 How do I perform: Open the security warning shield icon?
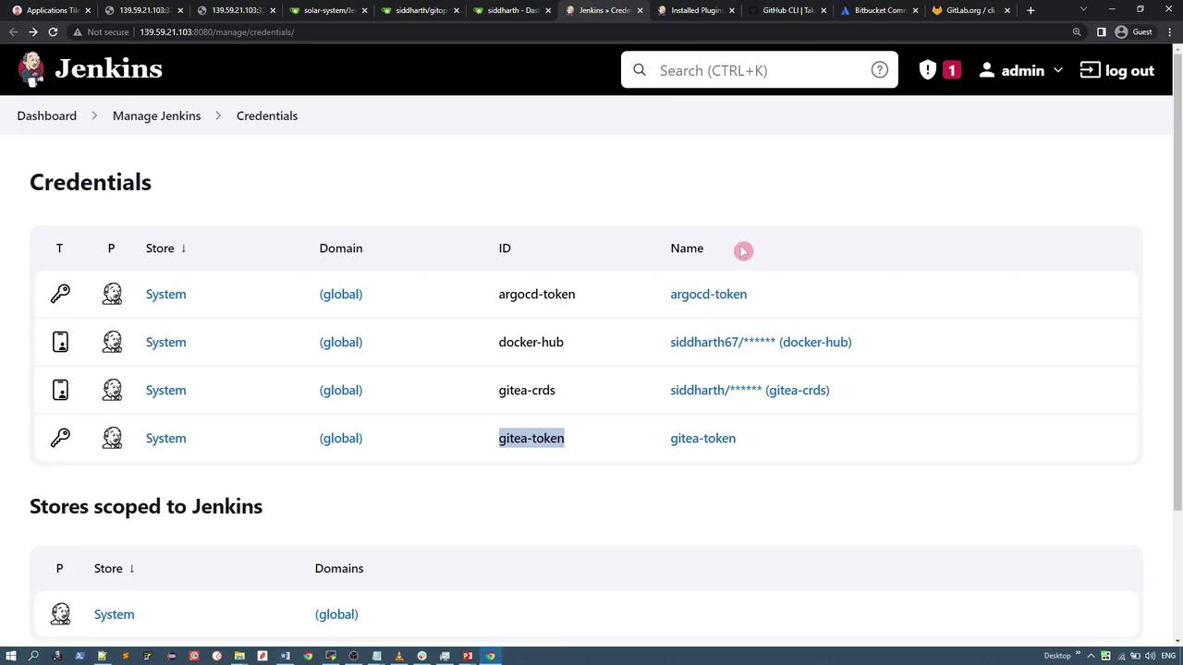pyautogui.click(x=928, y=70)
